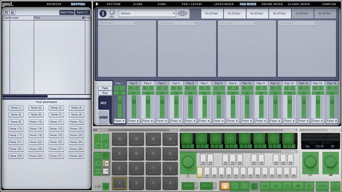Select engine 4 in the ENGINES strip
Viewport: 342px width, 192px height.
tap(230, 138)
